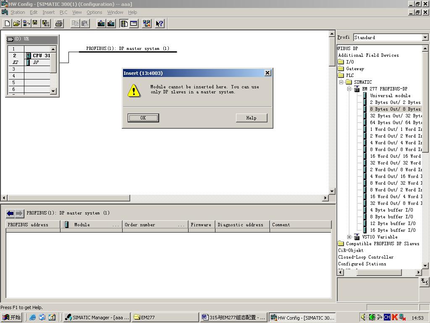
Task: Switch to SIMATIC Manager taskbar button
Action: click(97, 317)
